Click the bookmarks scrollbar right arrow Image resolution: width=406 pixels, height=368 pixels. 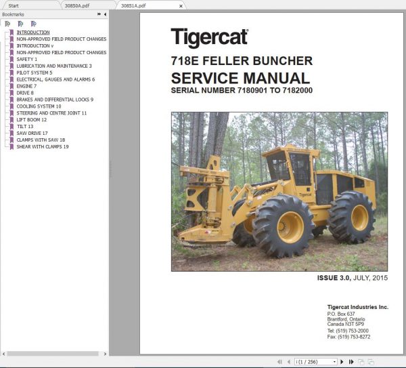click(105, 354)
